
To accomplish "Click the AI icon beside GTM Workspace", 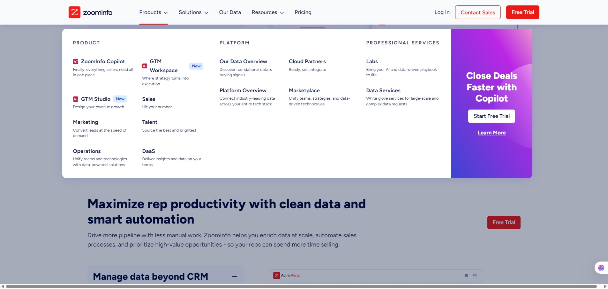I will click(x=145, y=66).
